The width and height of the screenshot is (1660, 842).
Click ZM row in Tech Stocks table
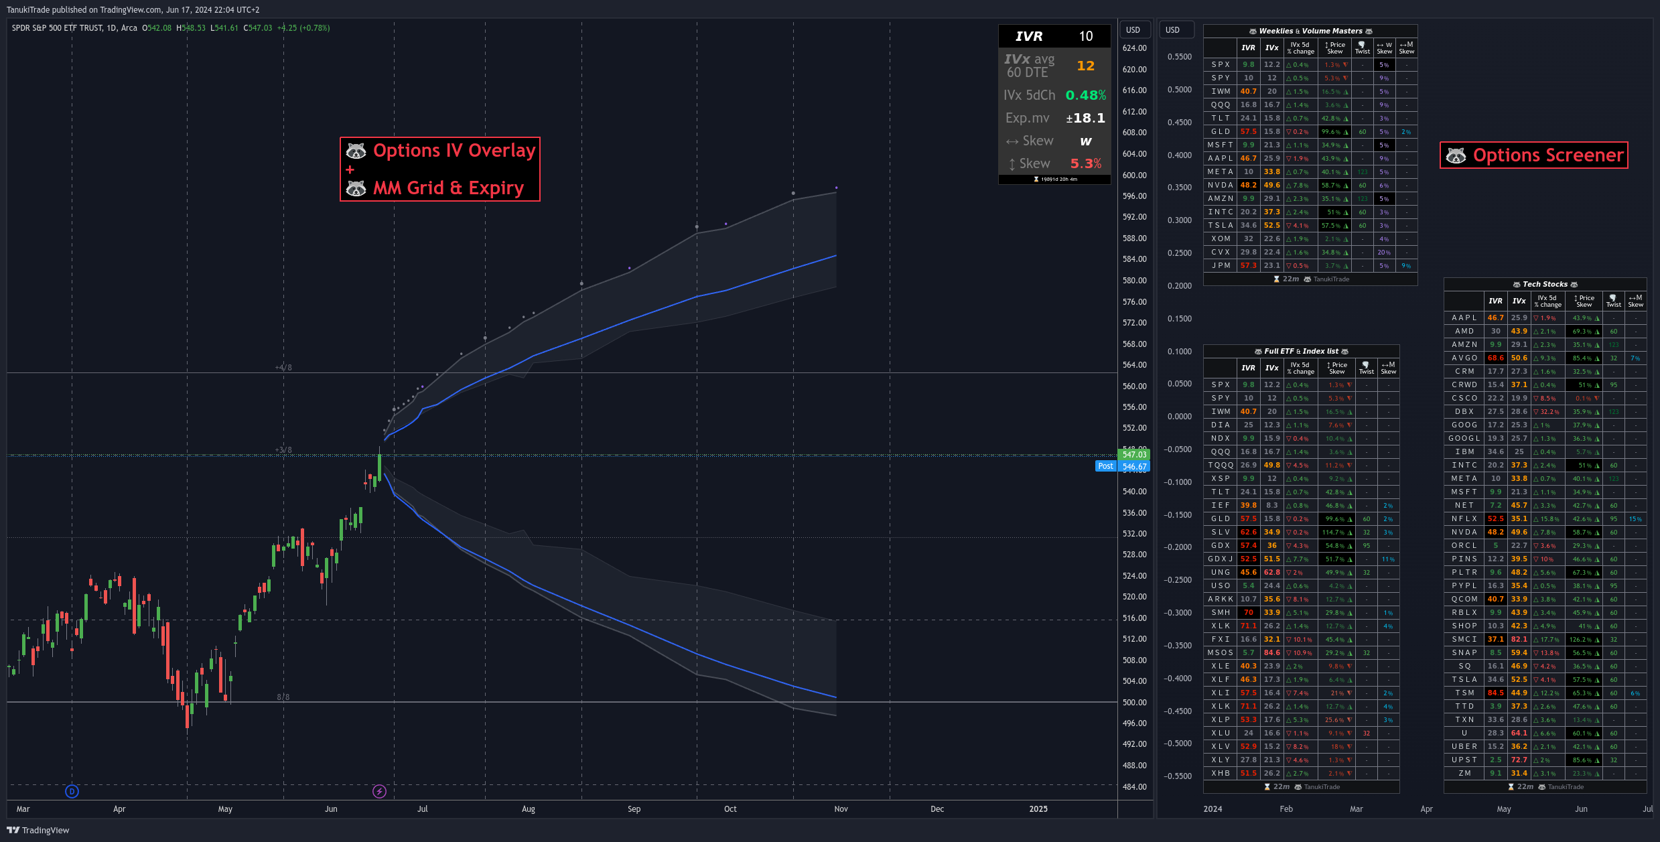[1545, 774]
